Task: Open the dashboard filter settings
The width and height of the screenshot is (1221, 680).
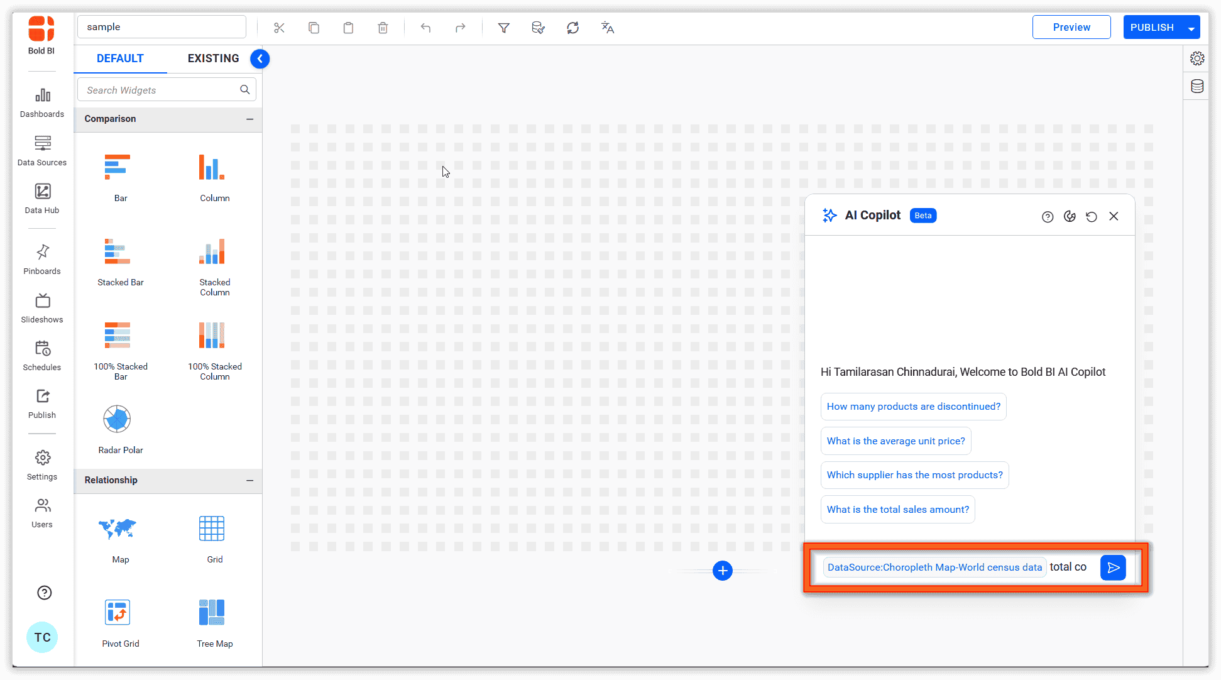Action: click(x=503, y=27)
